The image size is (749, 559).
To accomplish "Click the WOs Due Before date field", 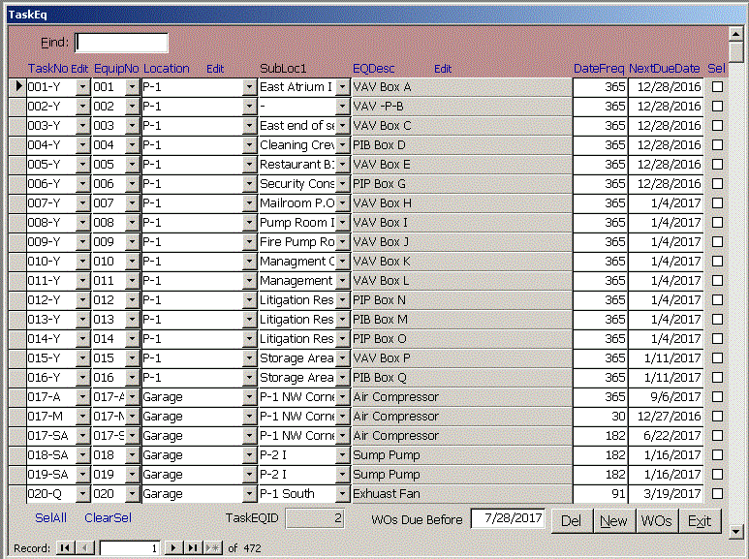I will coord(508,519).
